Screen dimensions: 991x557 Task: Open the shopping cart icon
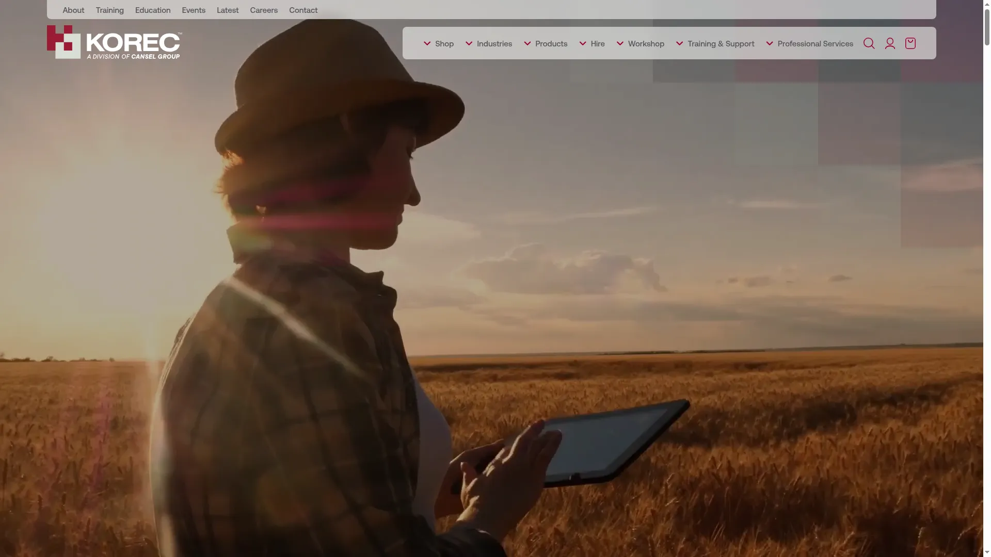910,43
